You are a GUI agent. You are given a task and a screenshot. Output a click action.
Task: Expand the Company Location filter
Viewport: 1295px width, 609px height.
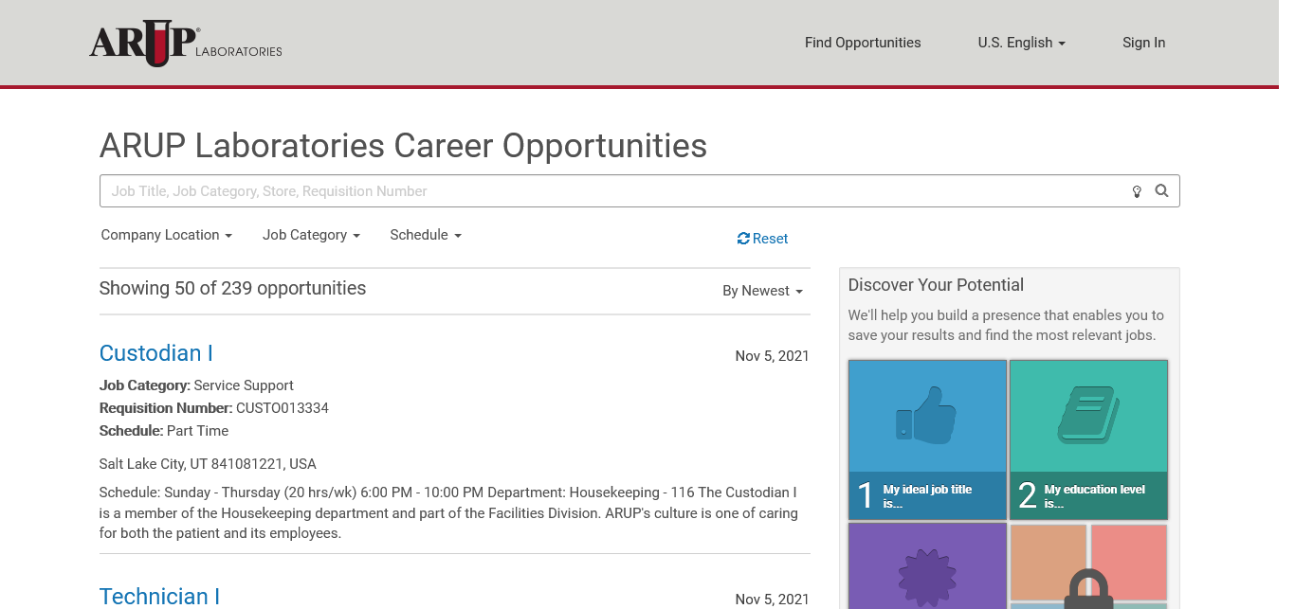166,235
